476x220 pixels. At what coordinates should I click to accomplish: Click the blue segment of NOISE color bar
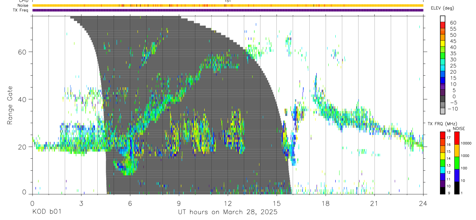point(457,175)
